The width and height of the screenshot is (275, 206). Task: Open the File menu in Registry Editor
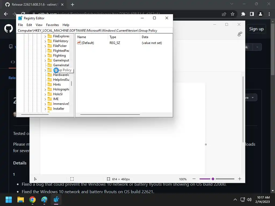[20, 25]
